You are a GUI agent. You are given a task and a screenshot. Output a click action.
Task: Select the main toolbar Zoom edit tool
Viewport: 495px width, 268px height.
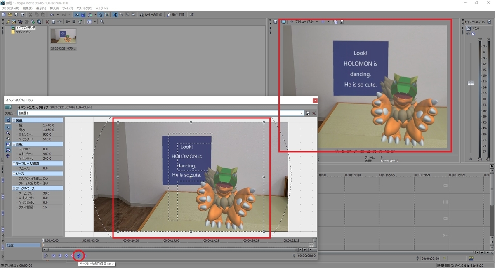[x=133, y=14]
